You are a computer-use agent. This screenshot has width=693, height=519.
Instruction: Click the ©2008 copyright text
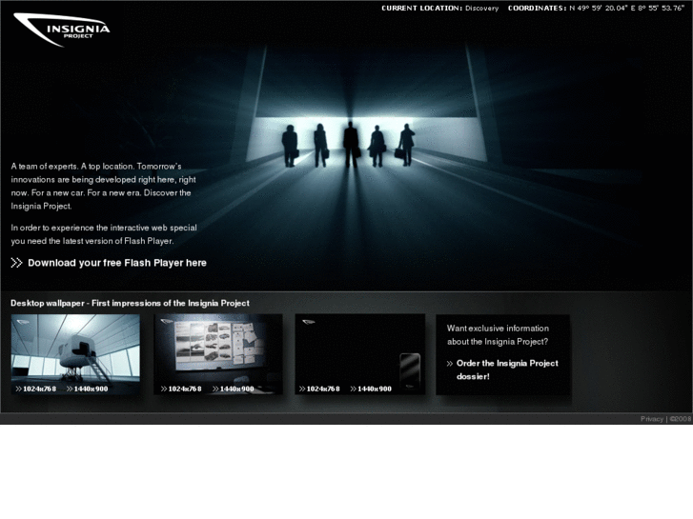[x=681, y=419]
